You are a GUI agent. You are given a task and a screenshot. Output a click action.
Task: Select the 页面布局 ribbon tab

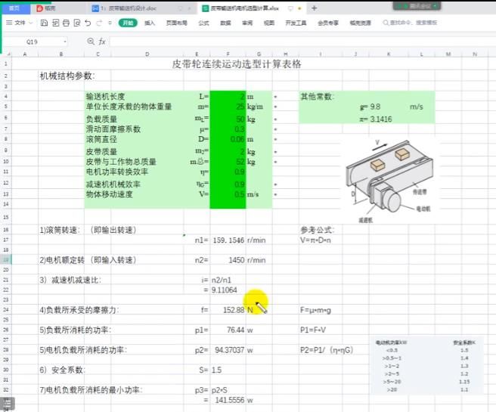[x=176, y=23]
